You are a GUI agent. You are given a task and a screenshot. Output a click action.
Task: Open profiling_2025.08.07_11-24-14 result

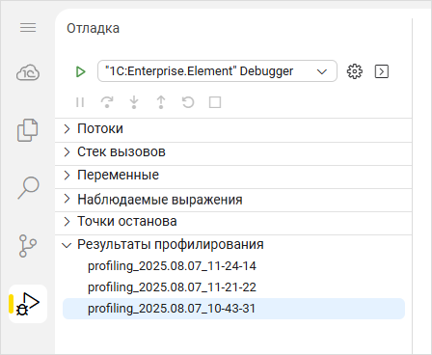[x=233, y=266]
